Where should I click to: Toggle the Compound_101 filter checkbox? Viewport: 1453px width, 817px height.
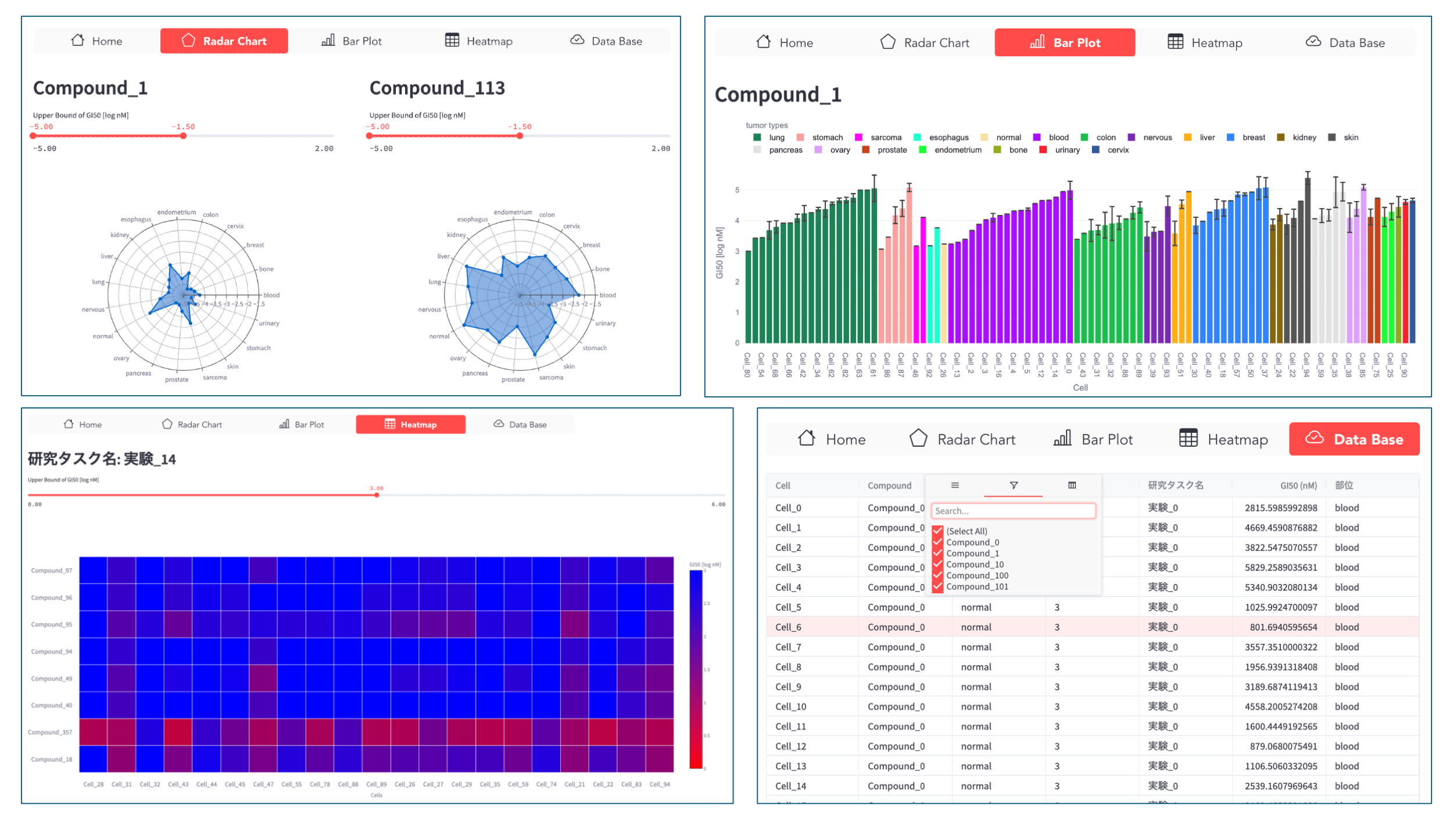tap(937, 587)
